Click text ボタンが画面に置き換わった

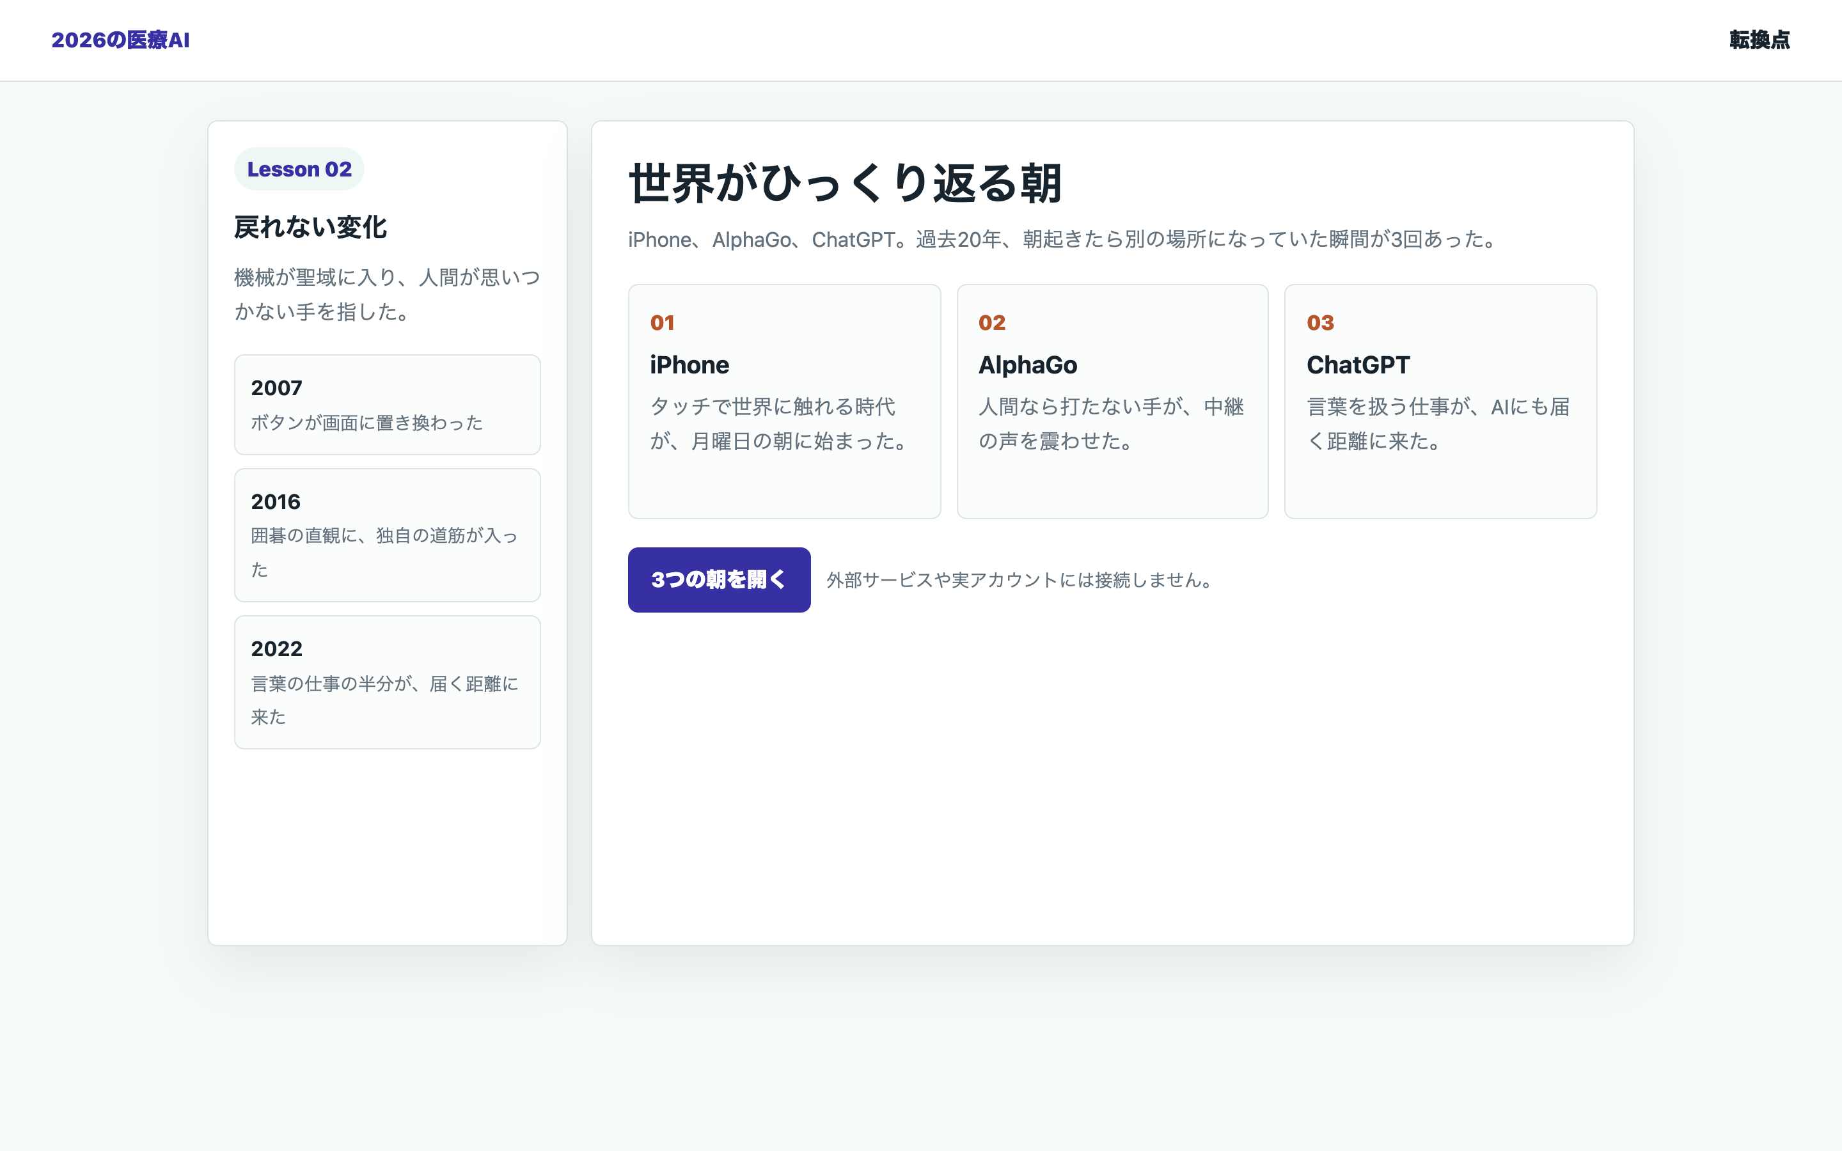coord(367,423)
